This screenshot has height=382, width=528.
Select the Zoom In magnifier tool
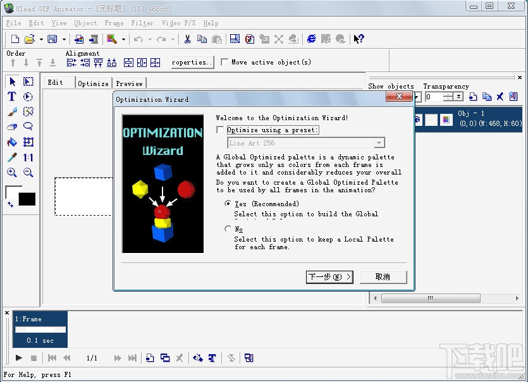[x=11, y=173]
